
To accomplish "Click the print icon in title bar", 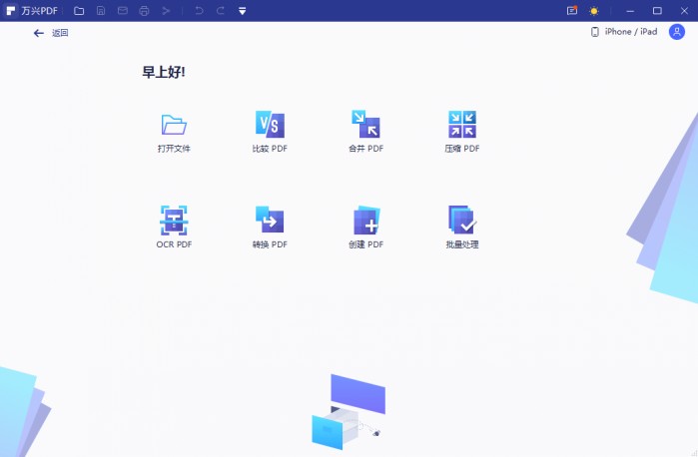I will tap(144, 11).
